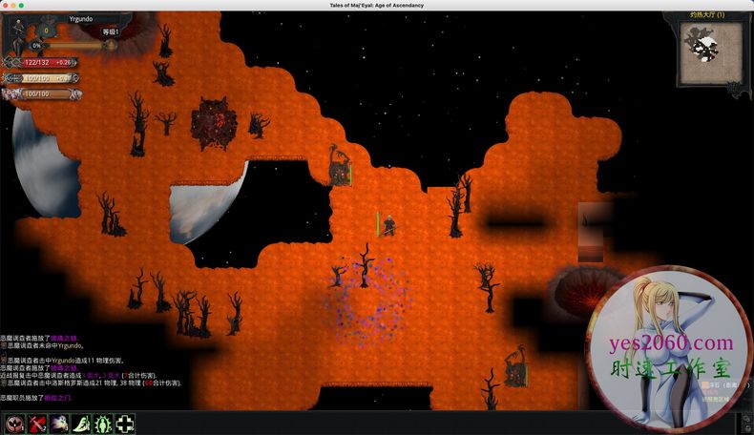Screen dimensions: 754x435
Task: Attack the demon enemy near upper ledge
Action: pos(340,169)
